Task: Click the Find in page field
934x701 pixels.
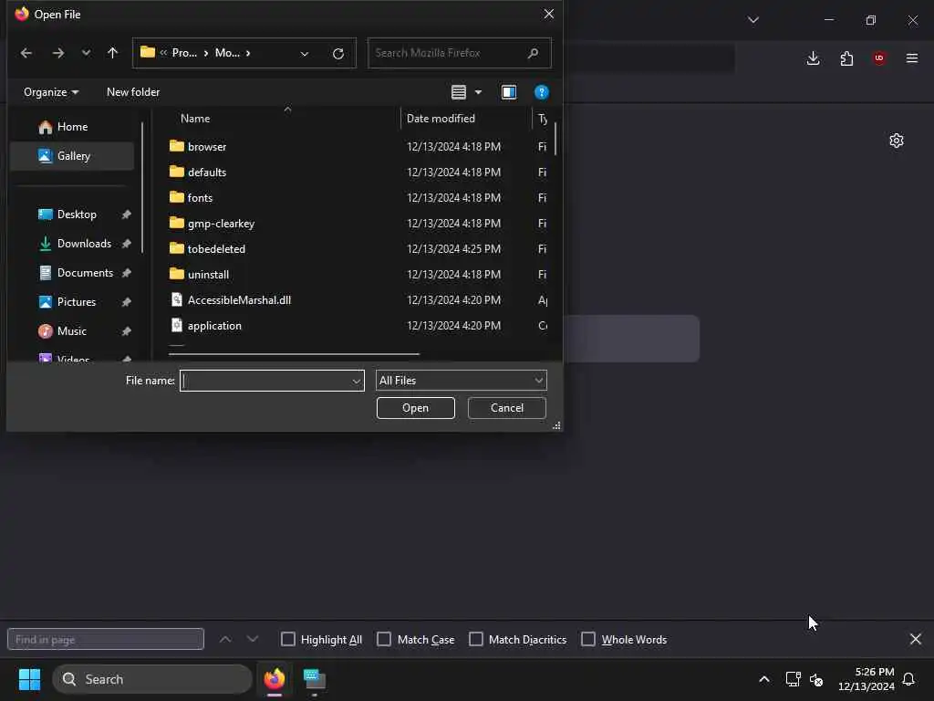Action: click(x=106, y=639)
